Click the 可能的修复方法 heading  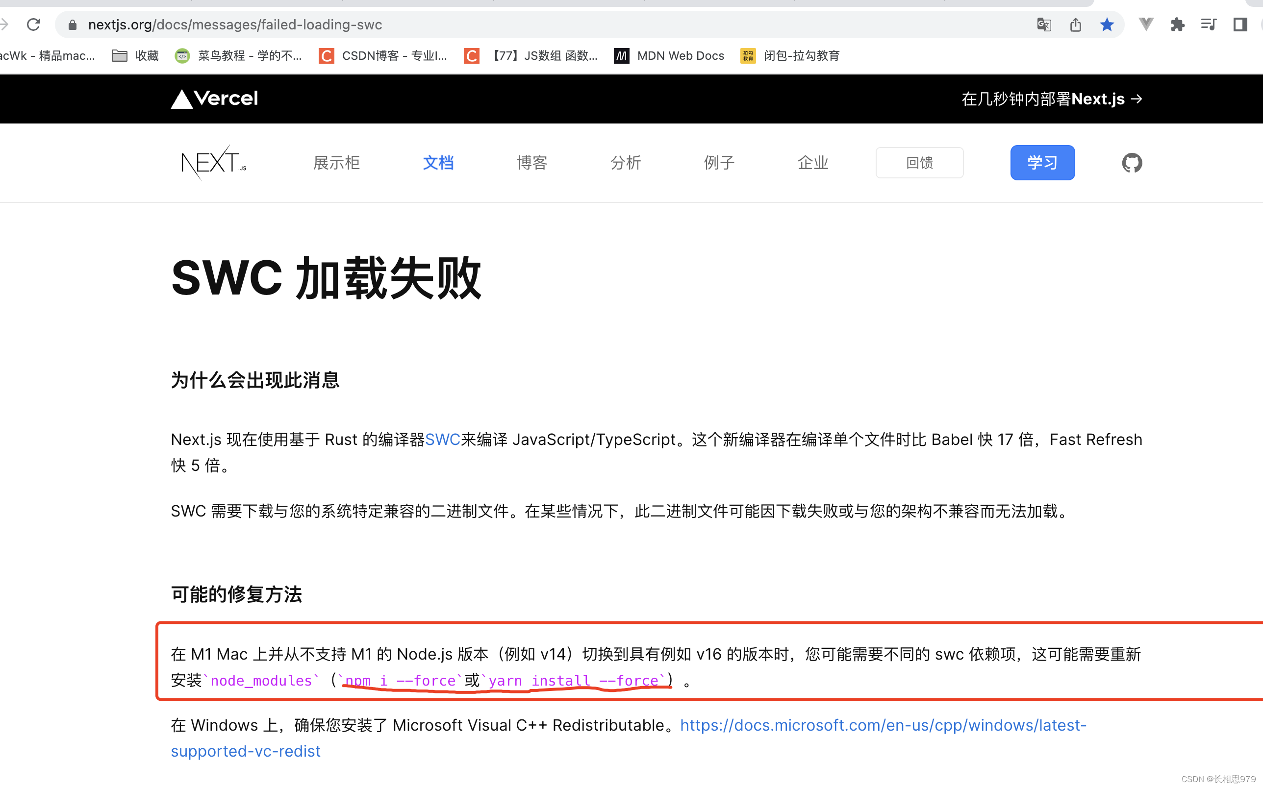236,594
